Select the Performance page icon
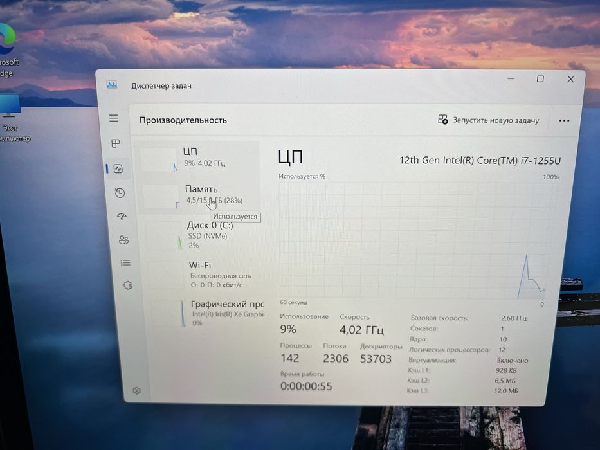 coord(118,168)
